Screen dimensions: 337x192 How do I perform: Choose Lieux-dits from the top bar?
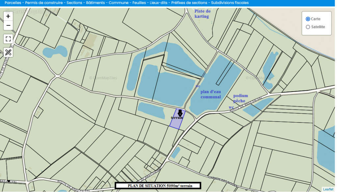pos(159,3)
